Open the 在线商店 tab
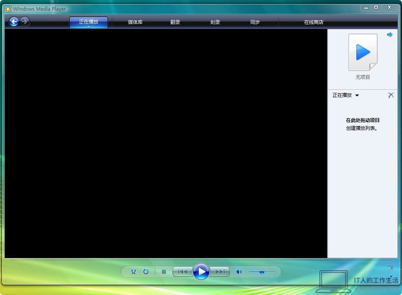 click(313, 22)
